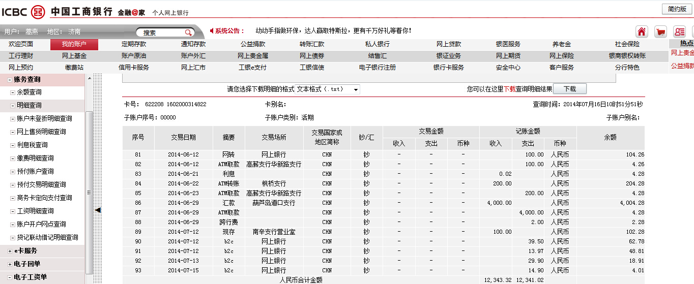Image resolution: width=694 pixels, height=284 pixels.
Task: Click the 跨行费 summary in row 88
Action: pos(228,222)
